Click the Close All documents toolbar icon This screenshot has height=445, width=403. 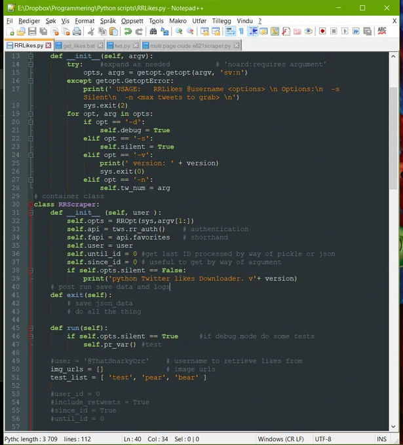(x=66, y=31)
